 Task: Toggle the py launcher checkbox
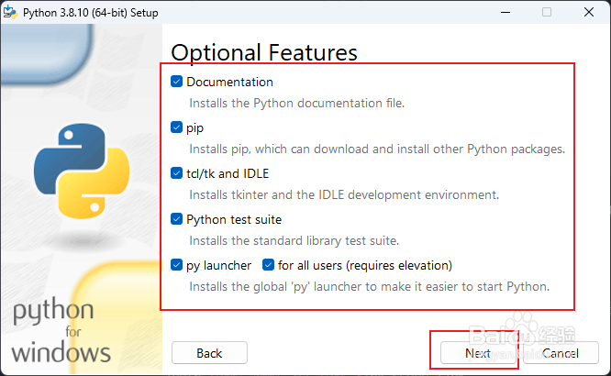click(x=177, y=265)
